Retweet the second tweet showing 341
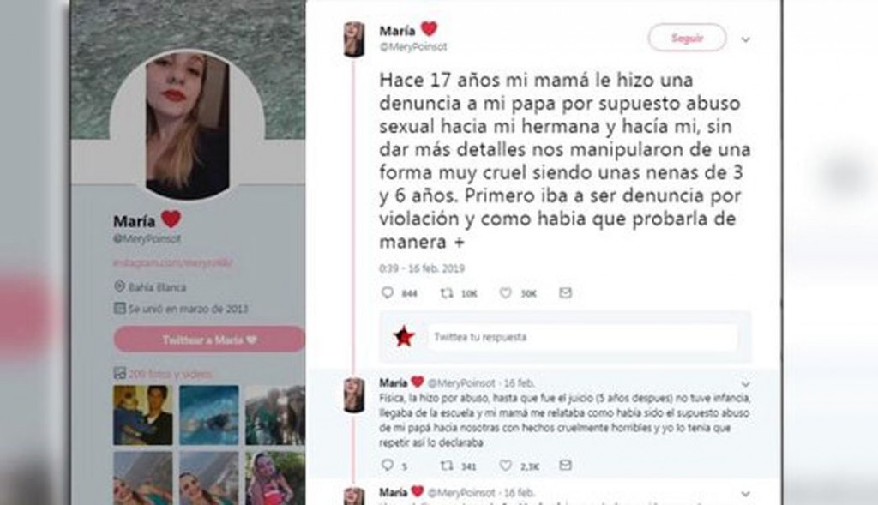878x505 pixels. pyautogui.click(x=446, y=465)
